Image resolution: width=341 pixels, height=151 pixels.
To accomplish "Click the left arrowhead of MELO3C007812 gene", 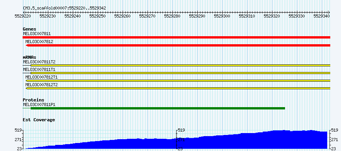I will point(26,45).
